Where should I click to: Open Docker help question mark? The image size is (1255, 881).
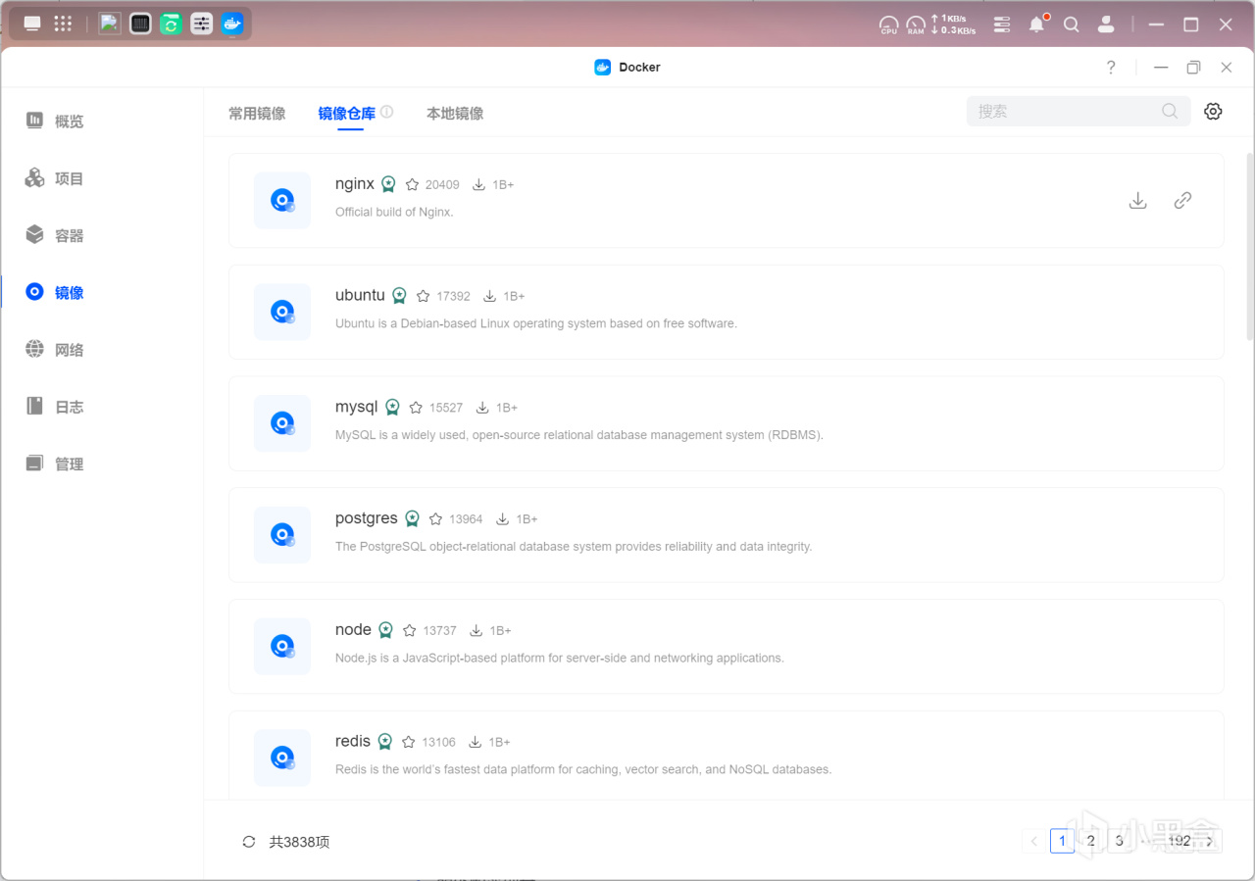pyautogui.click(x=1111, y=68)
